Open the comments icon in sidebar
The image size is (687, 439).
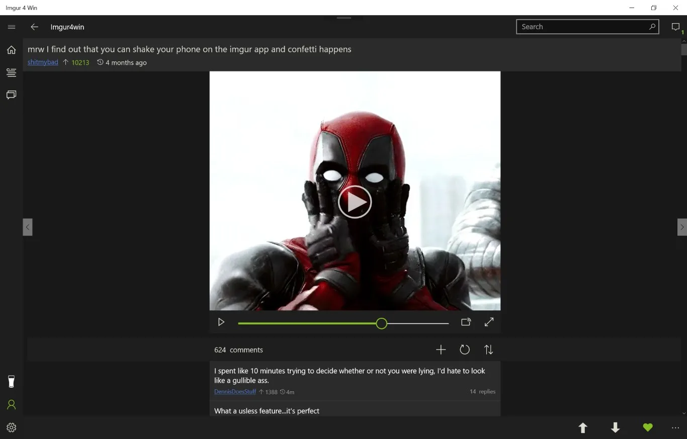click(x=12, y=95)
